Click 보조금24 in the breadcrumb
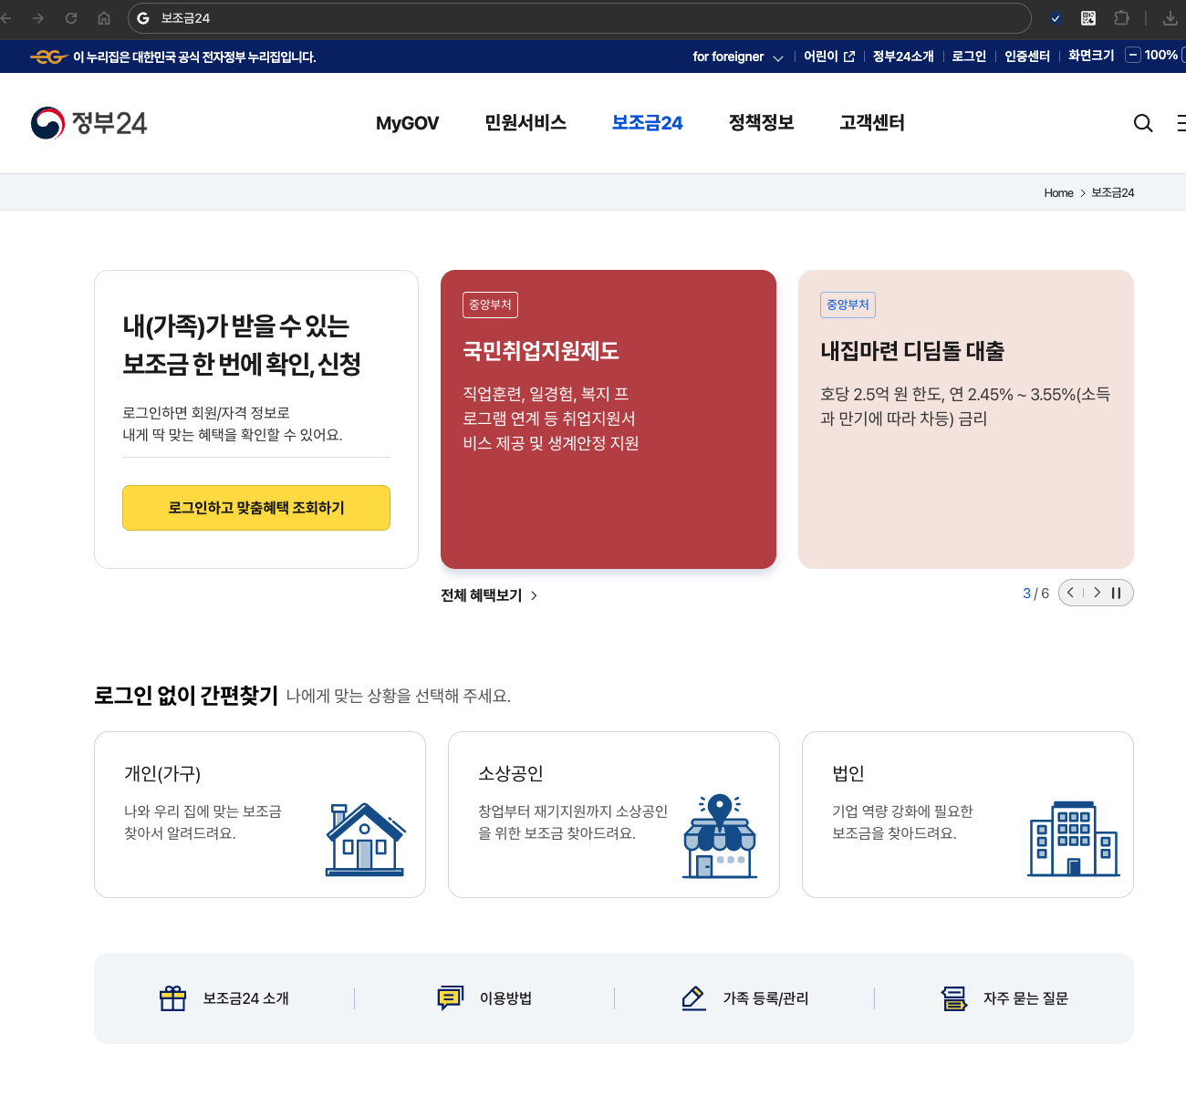The image size is (1186, 1116). 1113,192
